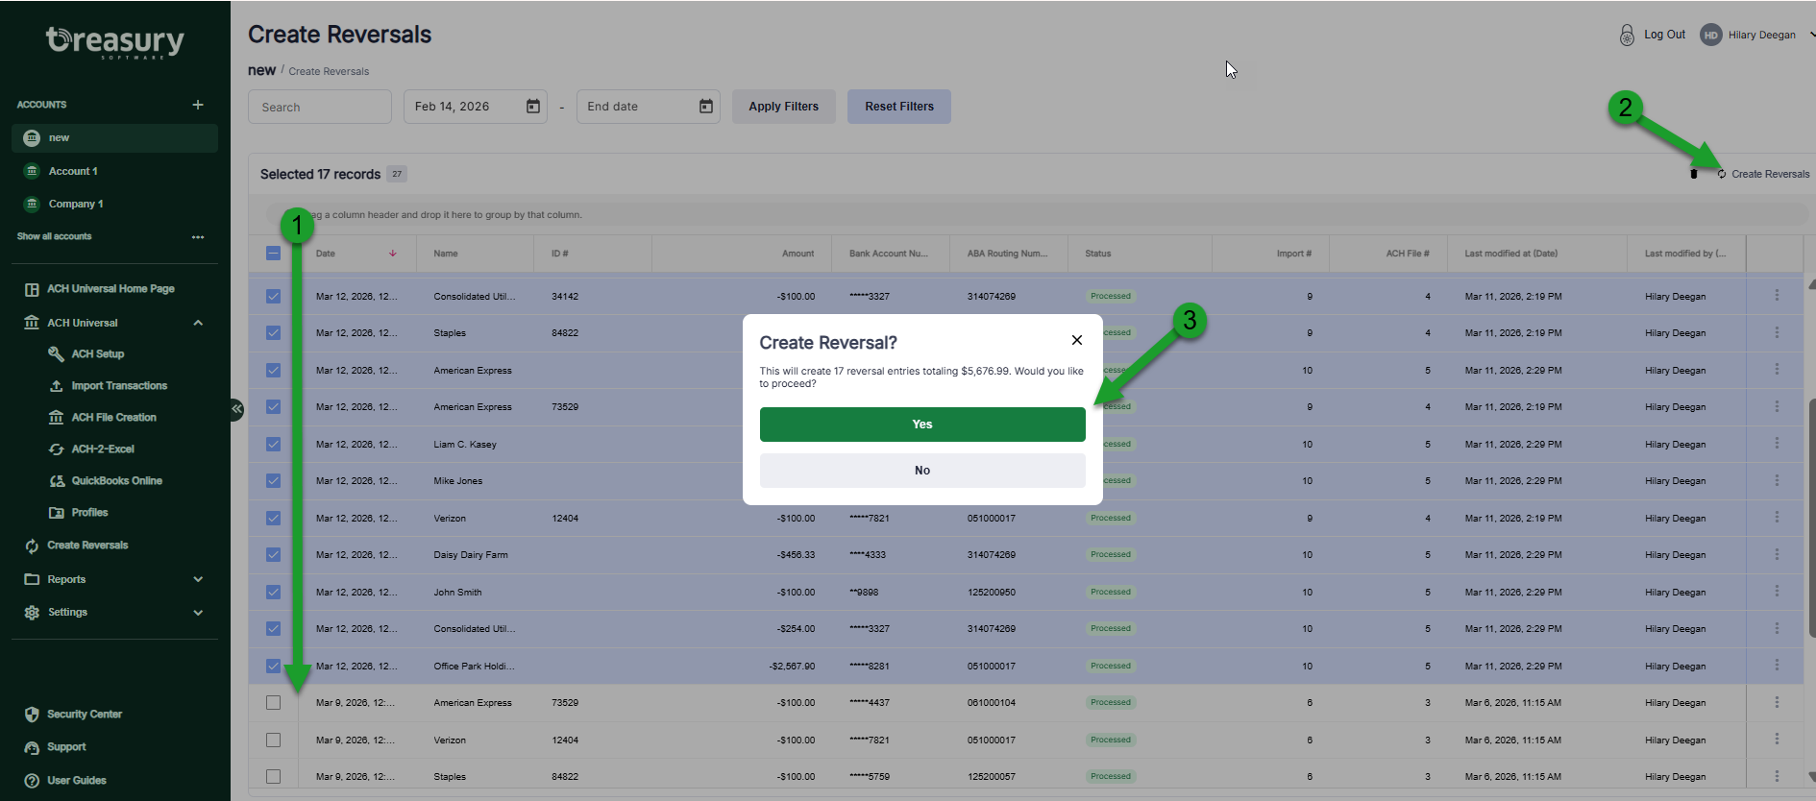Expand the Reports menu section
Screen dimensions: 1816x801
click(x=198, y=580)
